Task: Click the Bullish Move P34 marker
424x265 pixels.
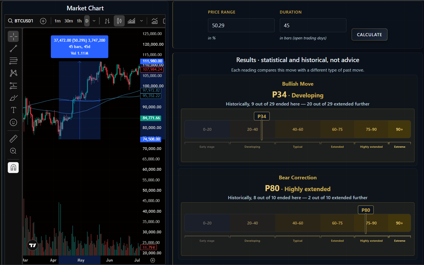Action: [x=262, y=116]
